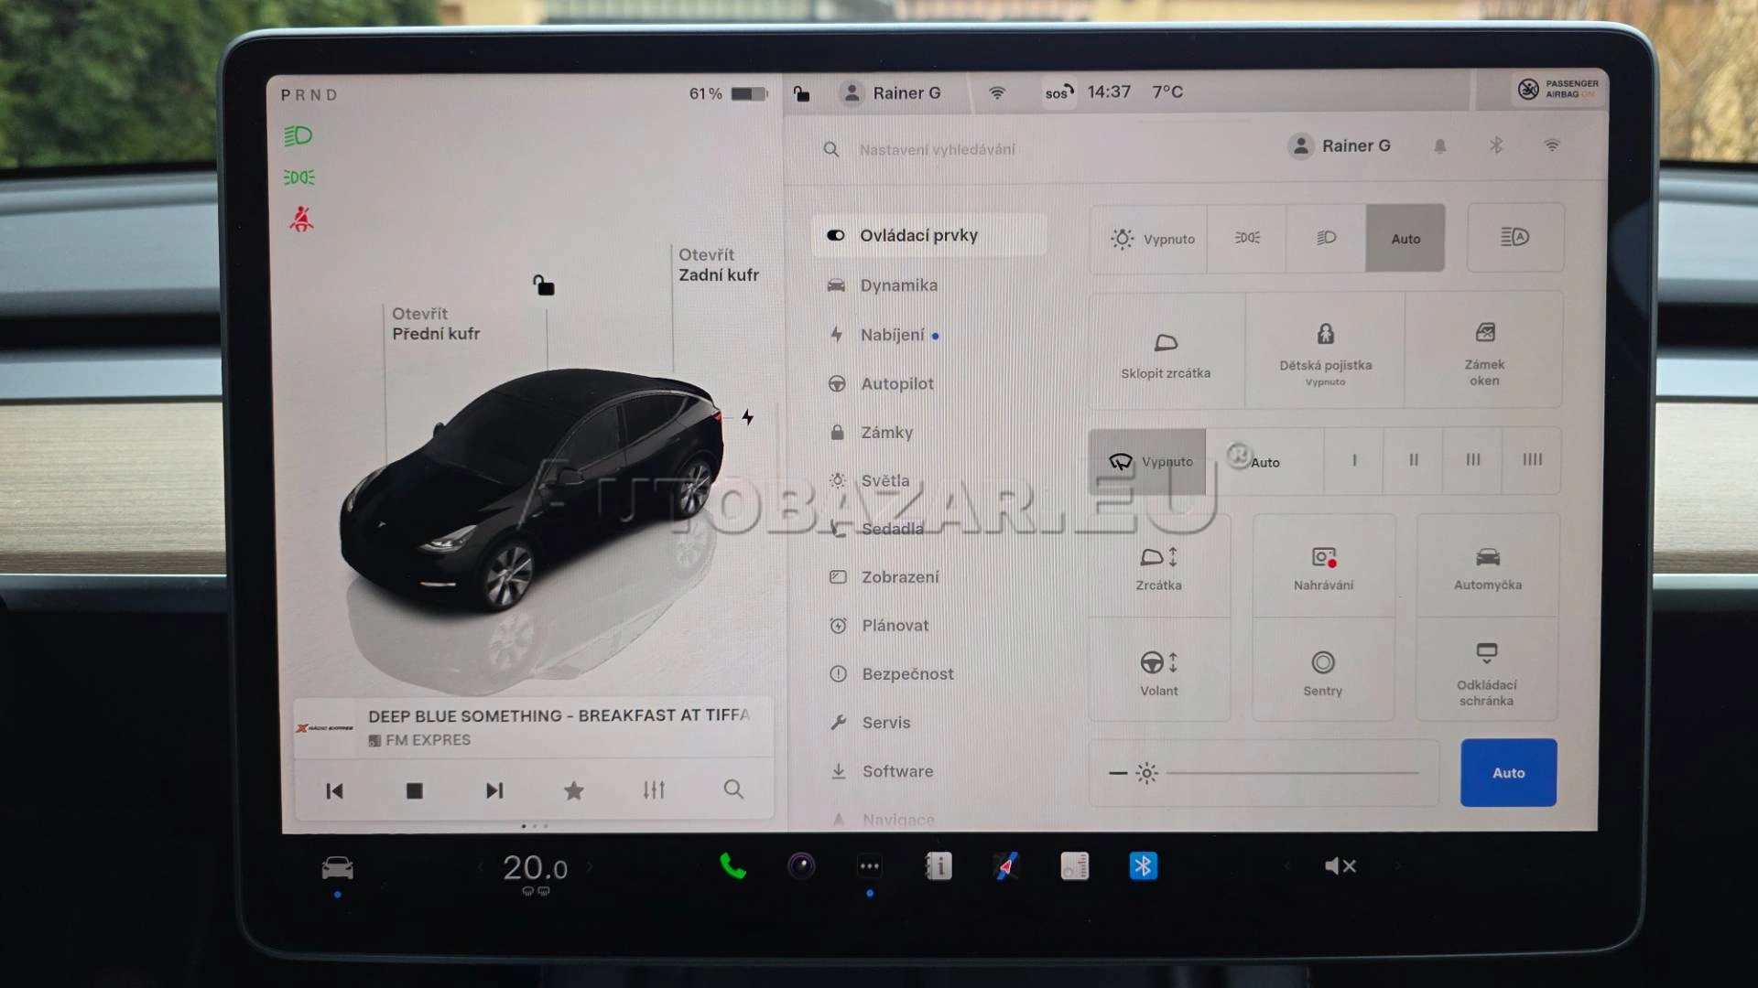Select wiper speed I
The image size is (1758, 988).
pos(1354,461)
